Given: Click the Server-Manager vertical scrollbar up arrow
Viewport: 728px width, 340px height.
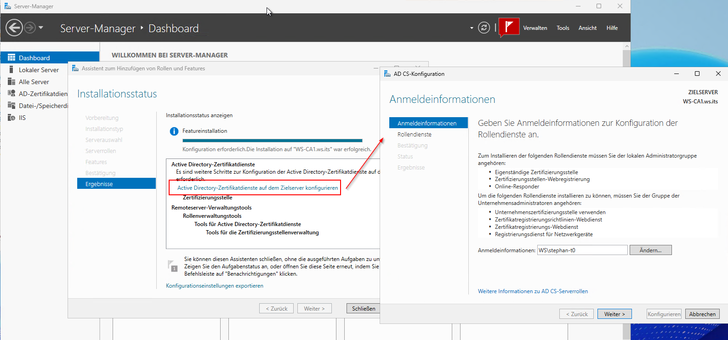Looking at the screenshot, I should click(x=626, y=46).
